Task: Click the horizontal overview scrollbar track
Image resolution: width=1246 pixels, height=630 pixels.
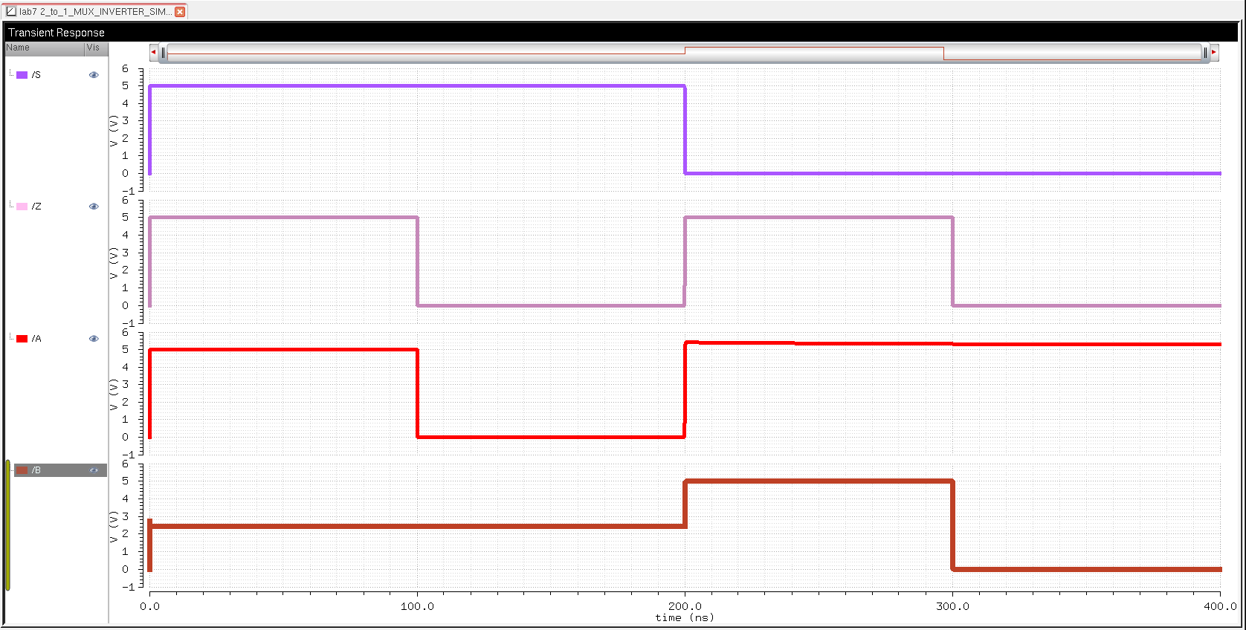Action: (684, 53)
